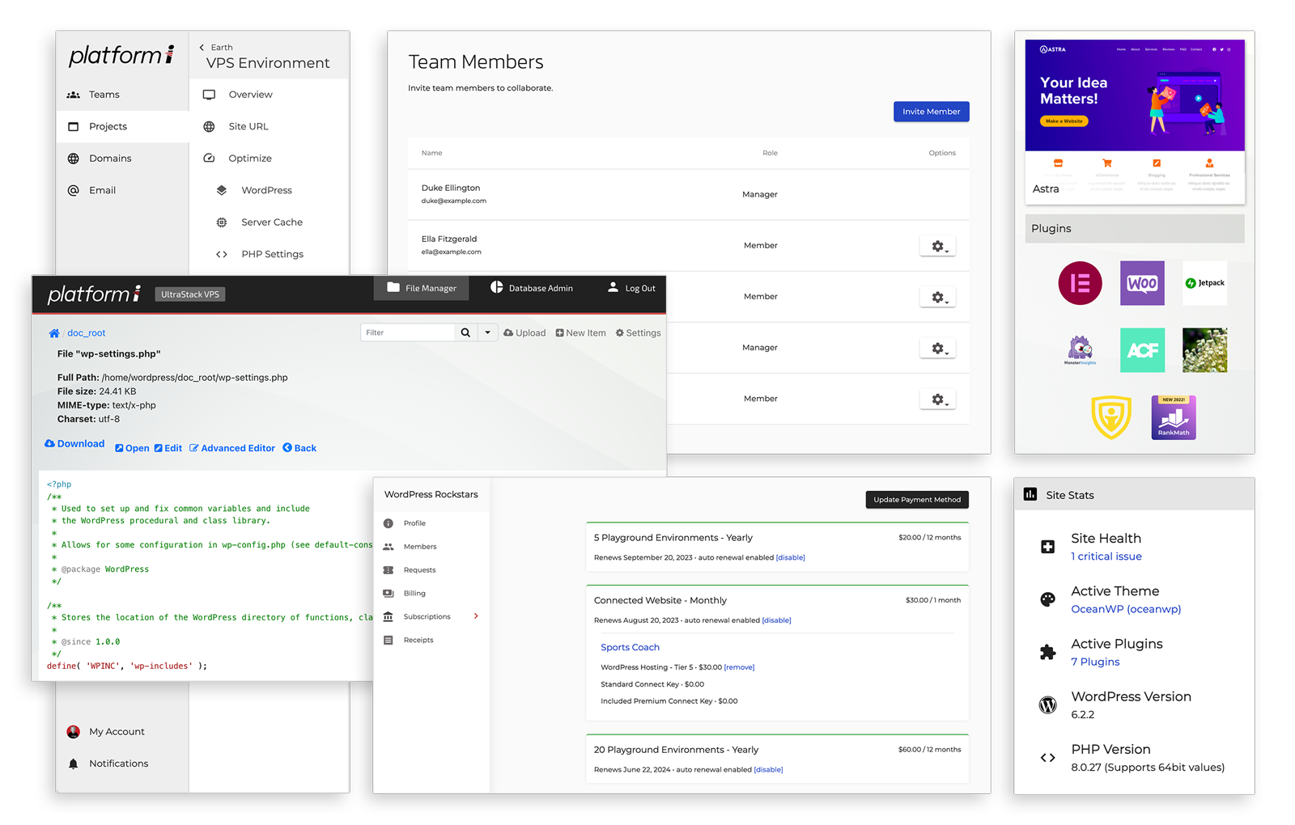1295x825 pixels.
Task: Open options gear for Ella Fitzgerald
Action: 938,247
